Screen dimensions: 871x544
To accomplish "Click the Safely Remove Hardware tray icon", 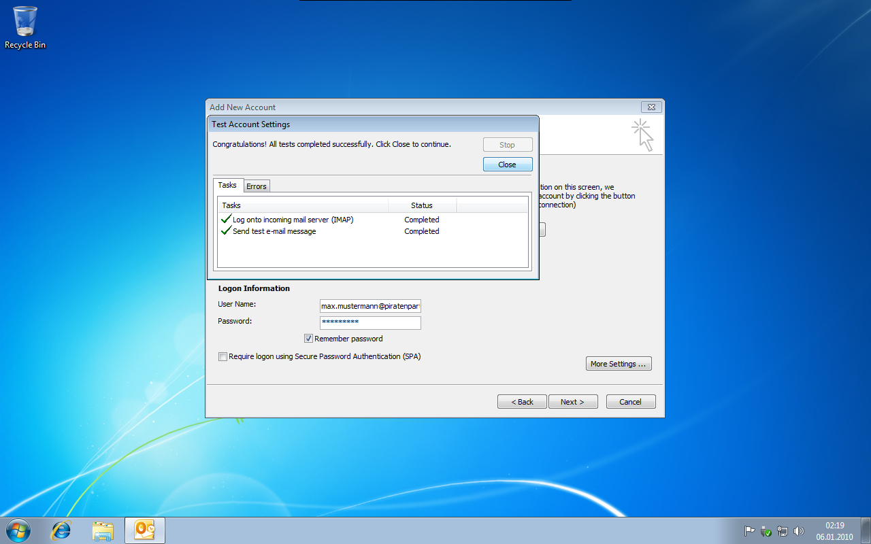I will (x=766, y=531).
